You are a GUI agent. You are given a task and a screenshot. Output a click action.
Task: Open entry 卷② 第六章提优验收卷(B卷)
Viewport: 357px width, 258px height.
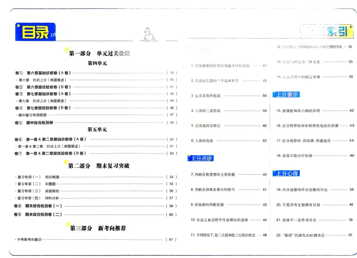(x=96, y=87)
